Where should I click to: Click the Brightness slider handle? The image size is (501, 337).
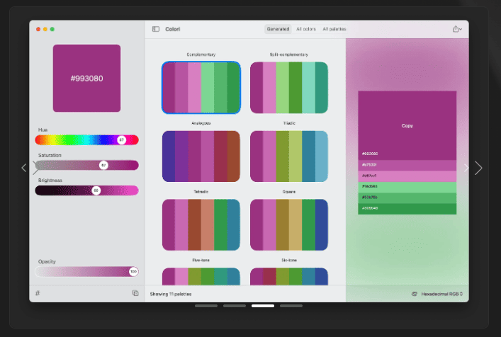pyautogui.click(x=96, y=190)
